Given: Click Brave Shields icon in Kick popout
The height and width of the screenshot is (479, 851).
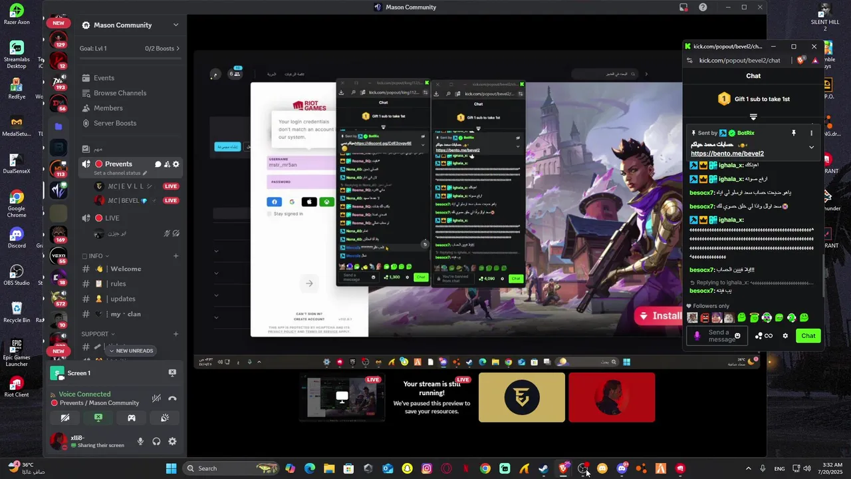Looking at the screenshot, I should pos(801,61).
